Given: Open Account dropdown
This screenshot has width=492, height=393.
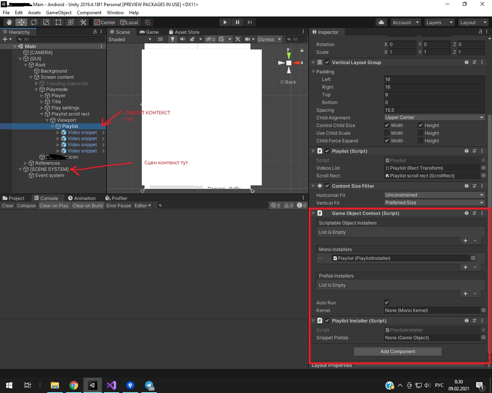Looking at the screenshot, I should click(x=406, y=22).
